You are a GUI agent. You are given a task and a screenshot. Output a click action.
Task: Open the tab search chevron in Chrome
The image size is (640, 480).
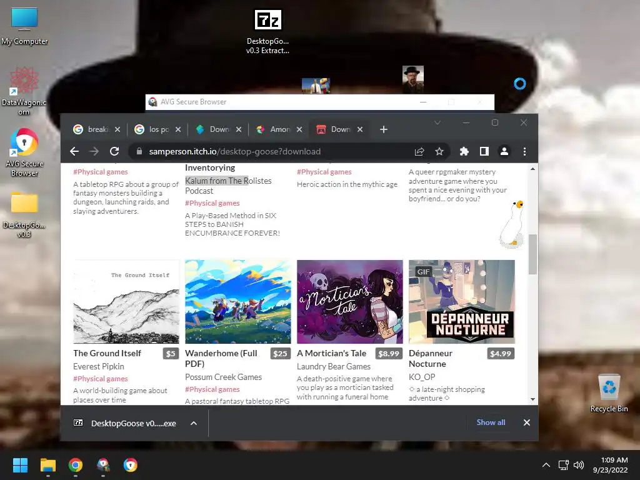click(437, 122)
